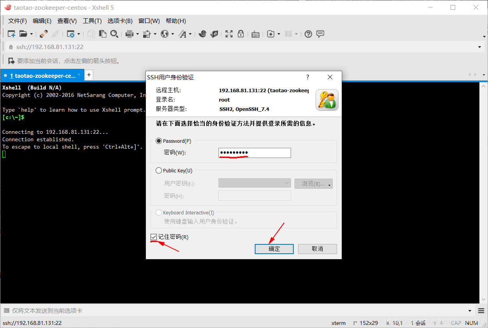The height and width of the screenshot is (328, 488).
Task: Open the 帮助(H) menu
Action: click(x=176, y=21)
